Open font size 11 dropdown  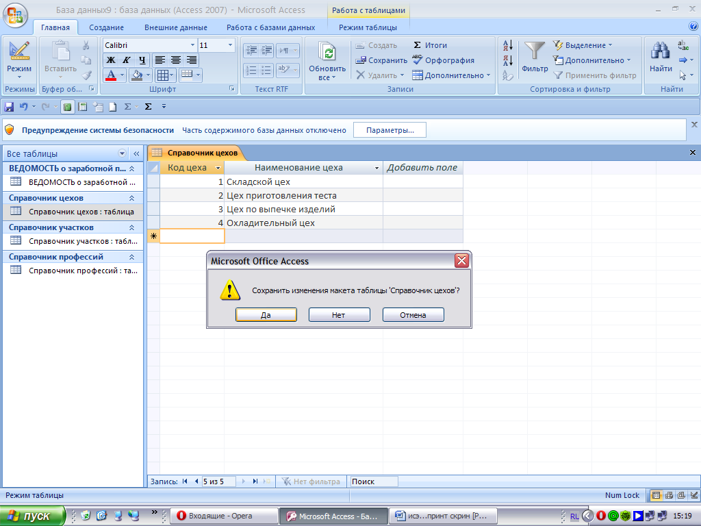point(230,45)
